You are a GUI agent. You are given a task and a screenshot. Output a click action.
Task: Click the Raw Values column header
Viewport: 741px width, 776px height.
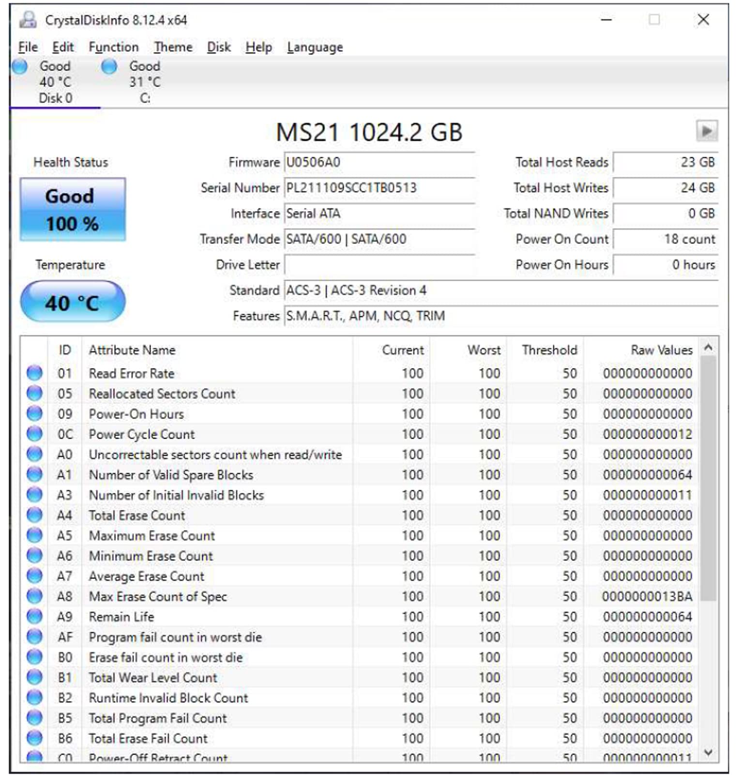(661, 350)
